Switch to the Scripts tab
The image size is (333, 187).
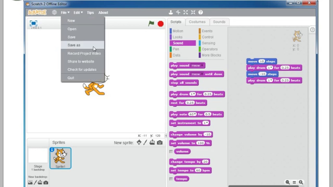(176, 22)
